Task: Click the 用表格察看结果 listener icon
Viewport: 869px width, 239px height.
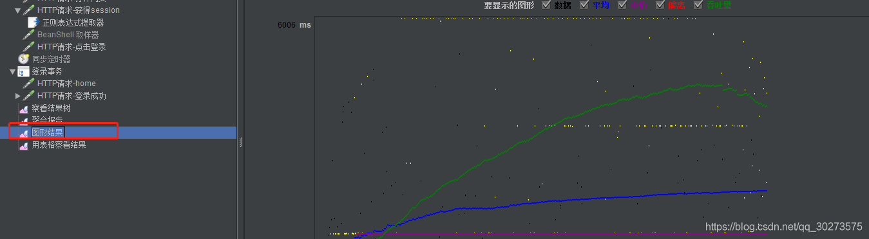Action: (x=23, y=145)
